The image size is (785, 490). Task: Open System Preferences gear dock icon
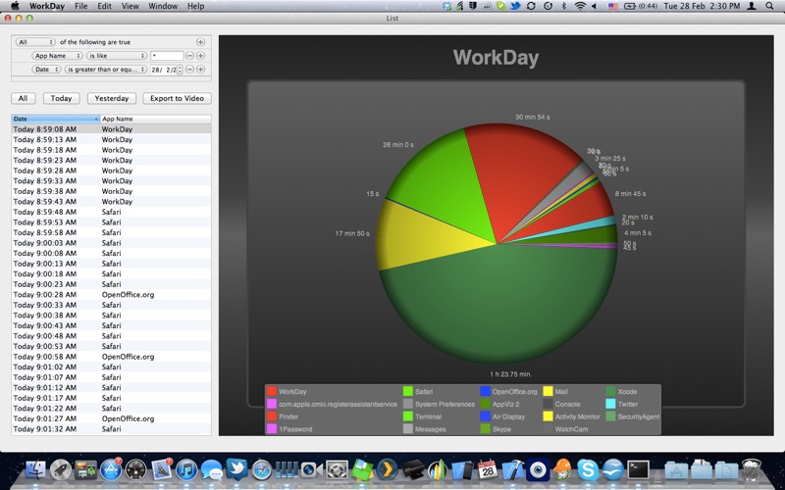[x=337, y=470]
